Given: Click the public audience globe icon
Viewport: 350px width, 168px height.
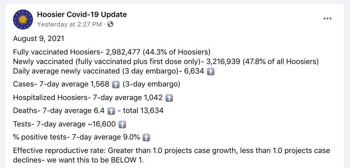Looking at the screenshot, I should (x=110, y=24).
